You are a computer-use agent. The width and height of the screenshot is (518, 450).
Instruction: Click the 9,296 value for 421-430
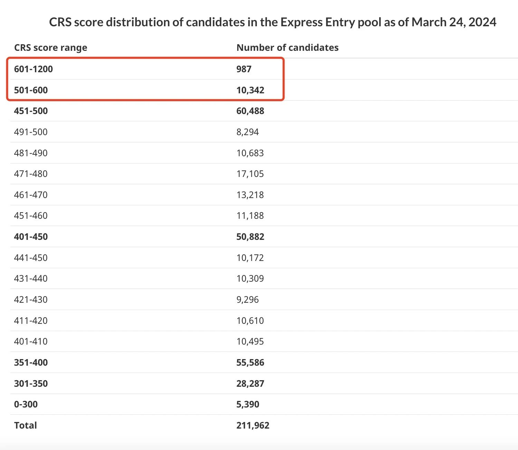247,300
